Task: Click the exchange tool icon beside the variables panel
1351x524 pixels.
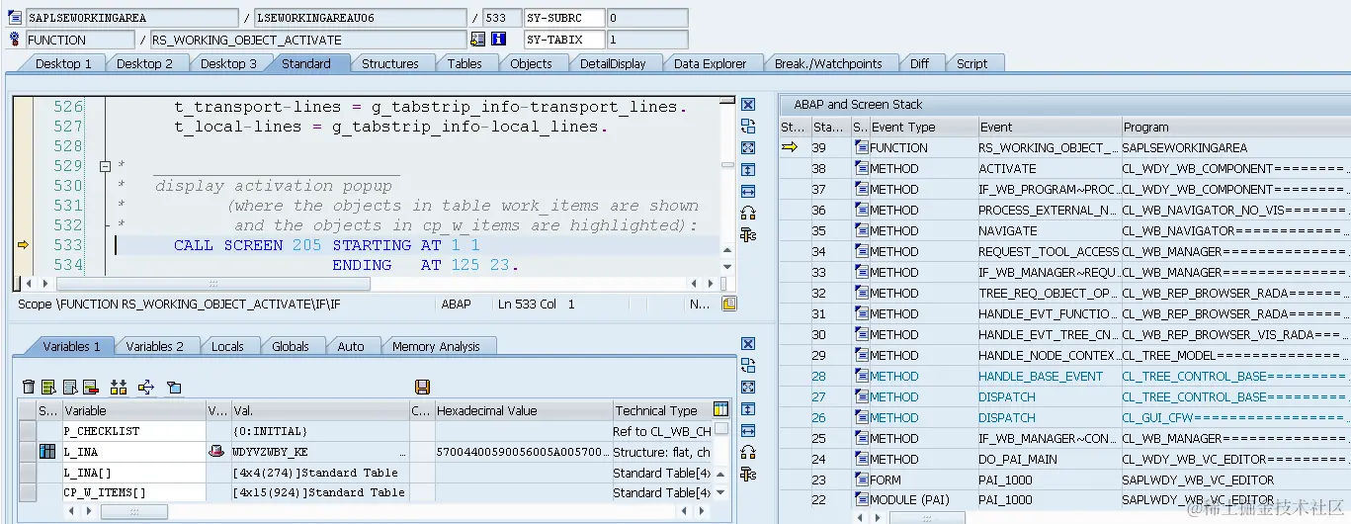Action: tap(748, 366)
